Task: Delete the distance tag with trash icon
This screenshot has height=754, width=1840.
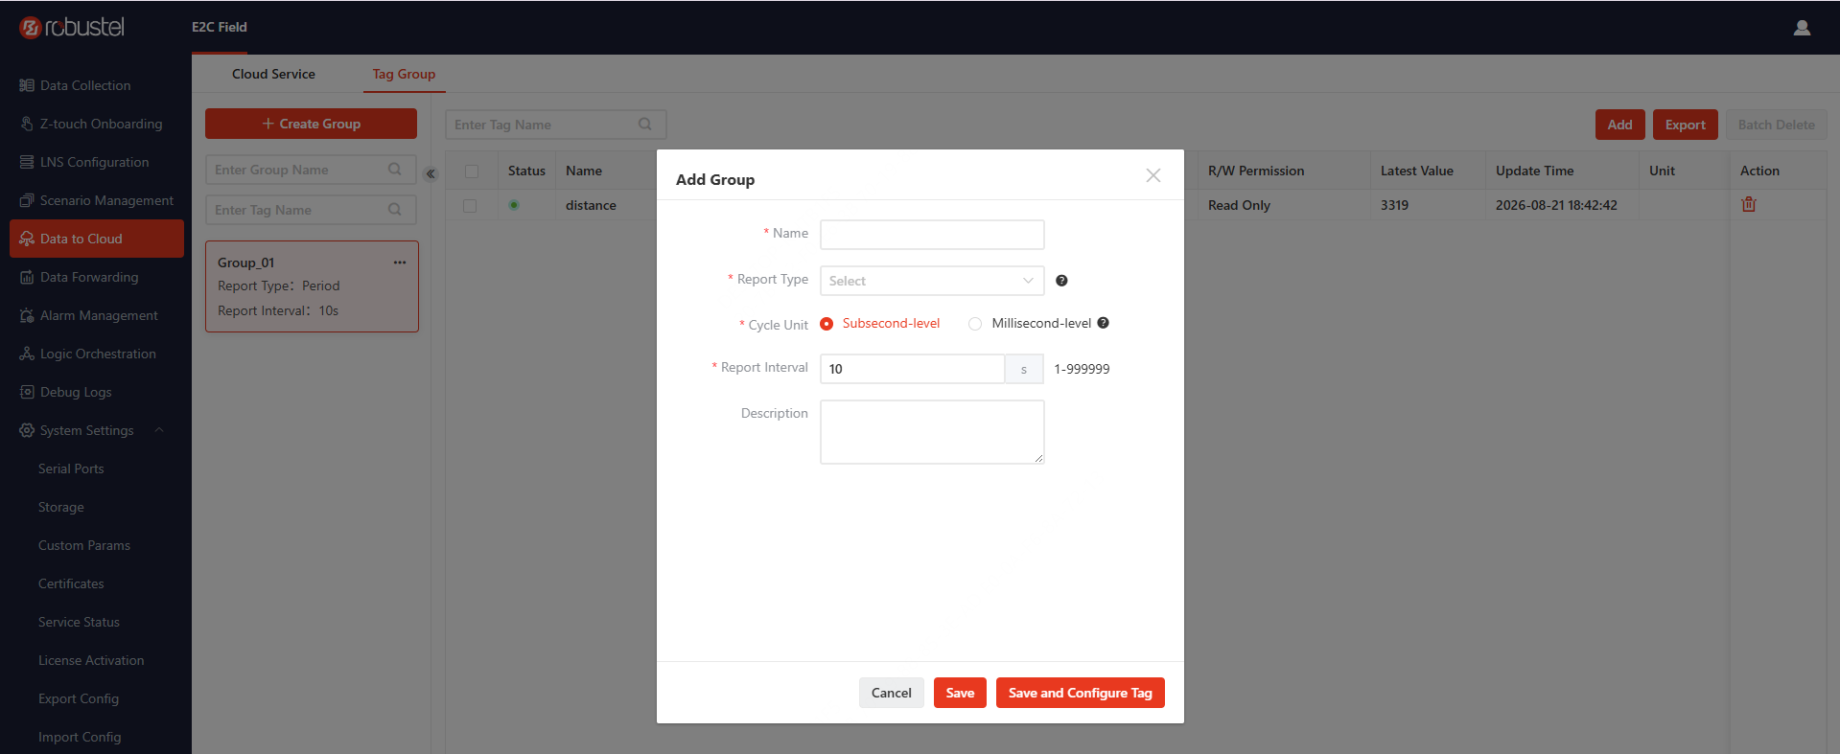Action: [x=1749, y=204]
